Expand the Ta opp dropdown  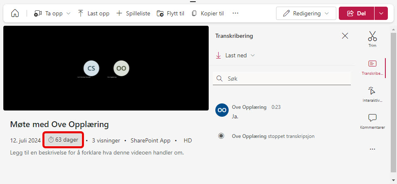coord(68,13)
